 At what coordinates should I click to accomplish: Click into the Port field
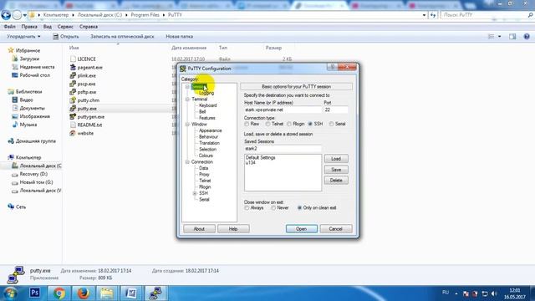(x=336, y=110)
